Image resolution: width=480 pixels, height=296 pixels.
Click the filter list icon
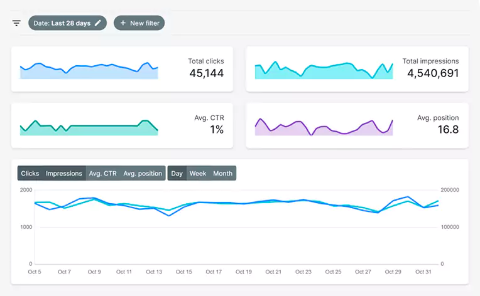[16, 23]
